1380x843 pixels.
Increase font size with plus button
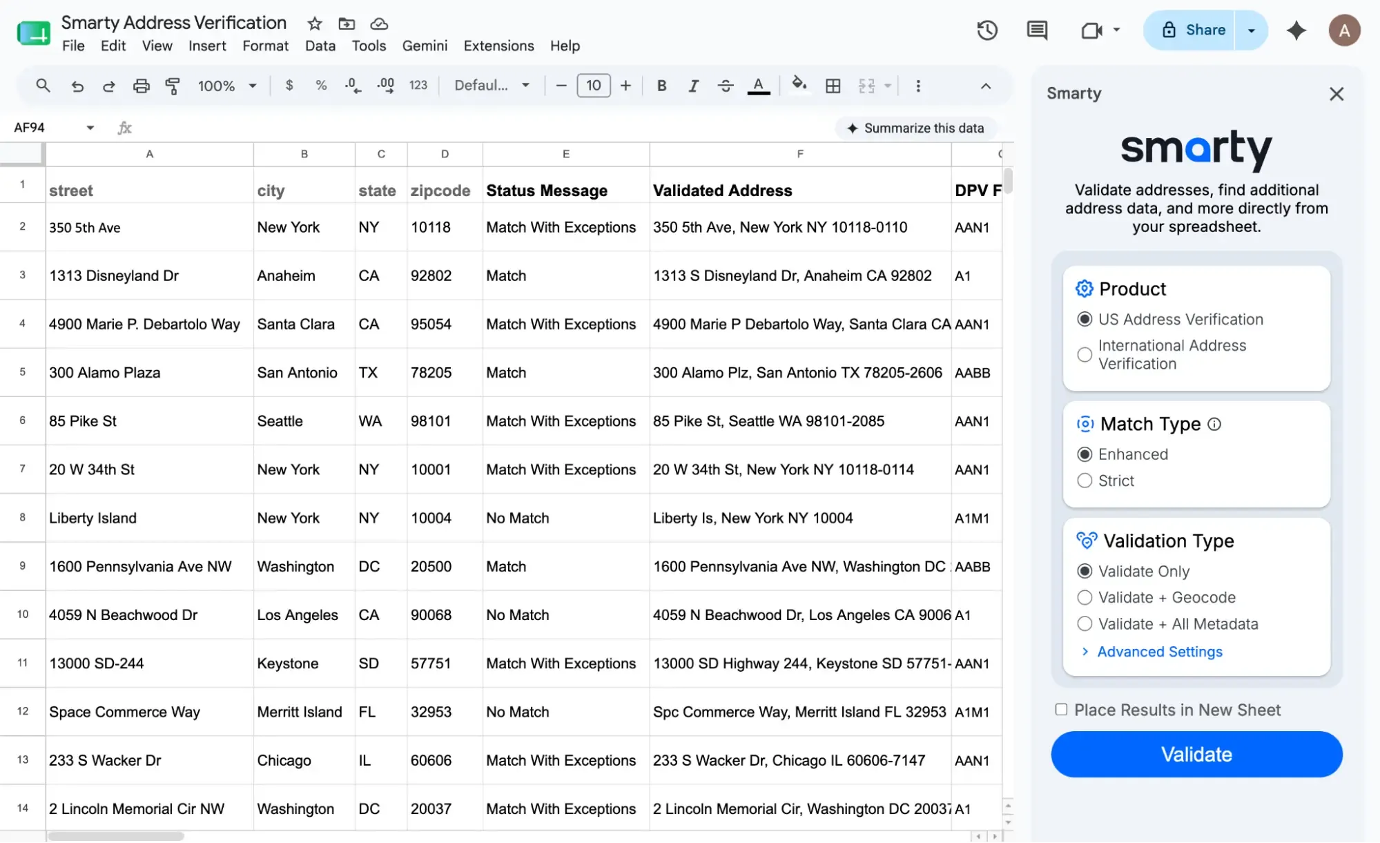click(x=625, y=86)
